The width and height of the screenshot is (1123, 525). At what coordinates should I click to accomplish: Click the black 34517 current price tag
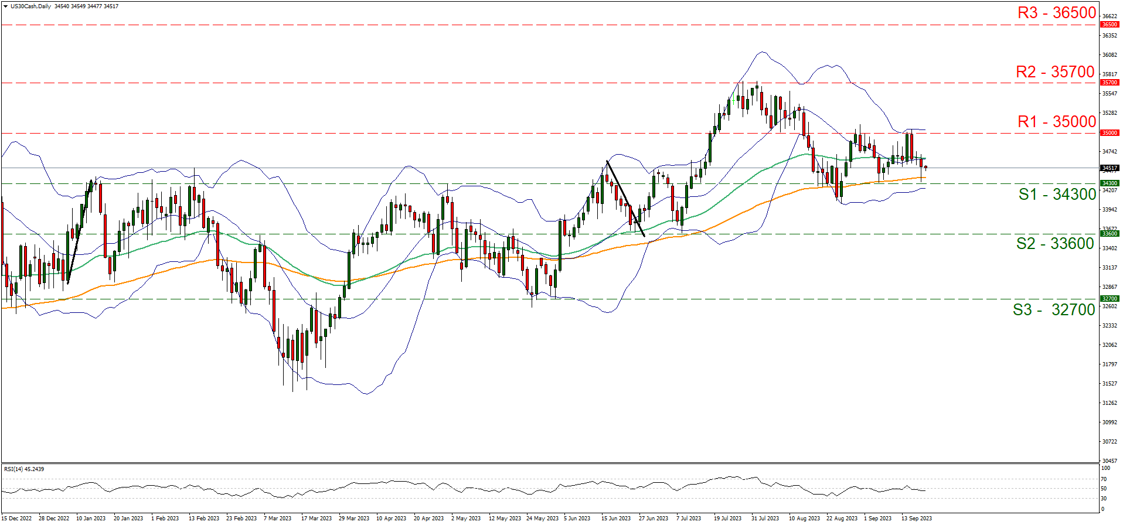pos(1109,168)
